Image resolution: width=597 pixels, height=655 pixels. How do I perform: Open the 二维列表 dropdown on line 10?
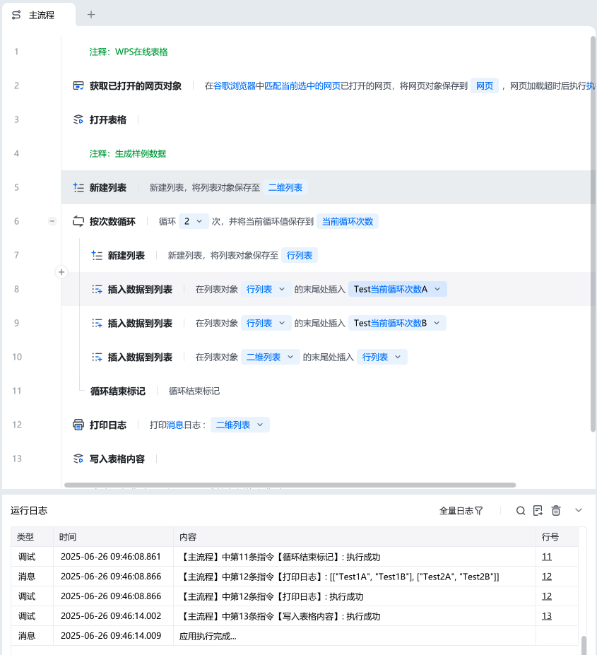pyautogui.click(x=270, y=357)
